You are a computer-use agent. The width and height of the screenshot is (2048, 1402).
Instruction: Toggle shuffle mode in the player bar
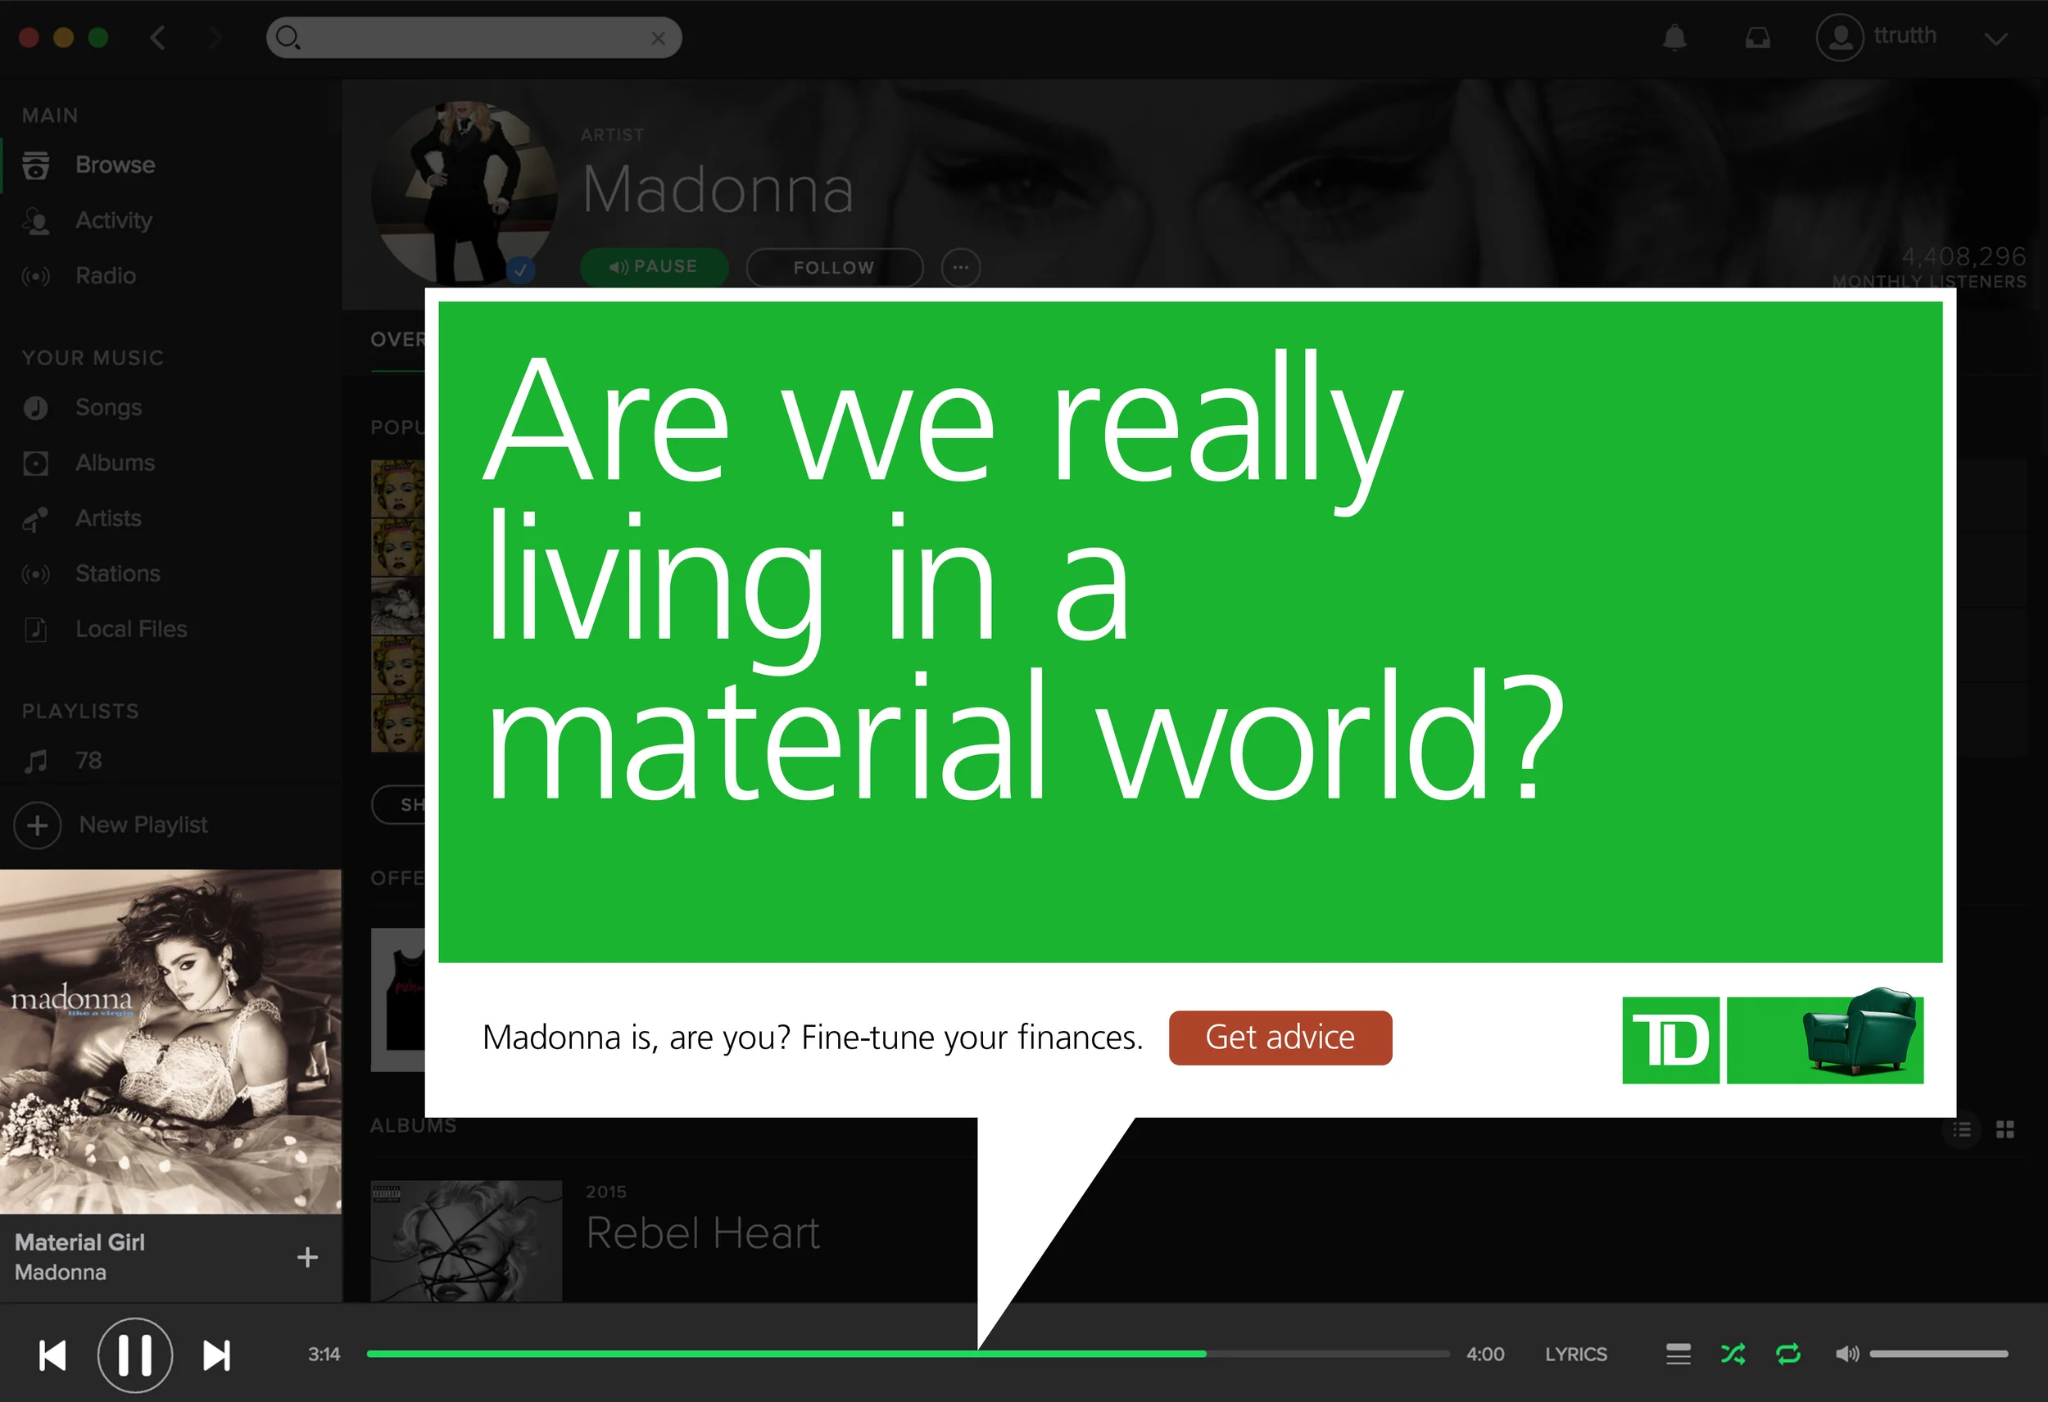click(1733, 1355)
